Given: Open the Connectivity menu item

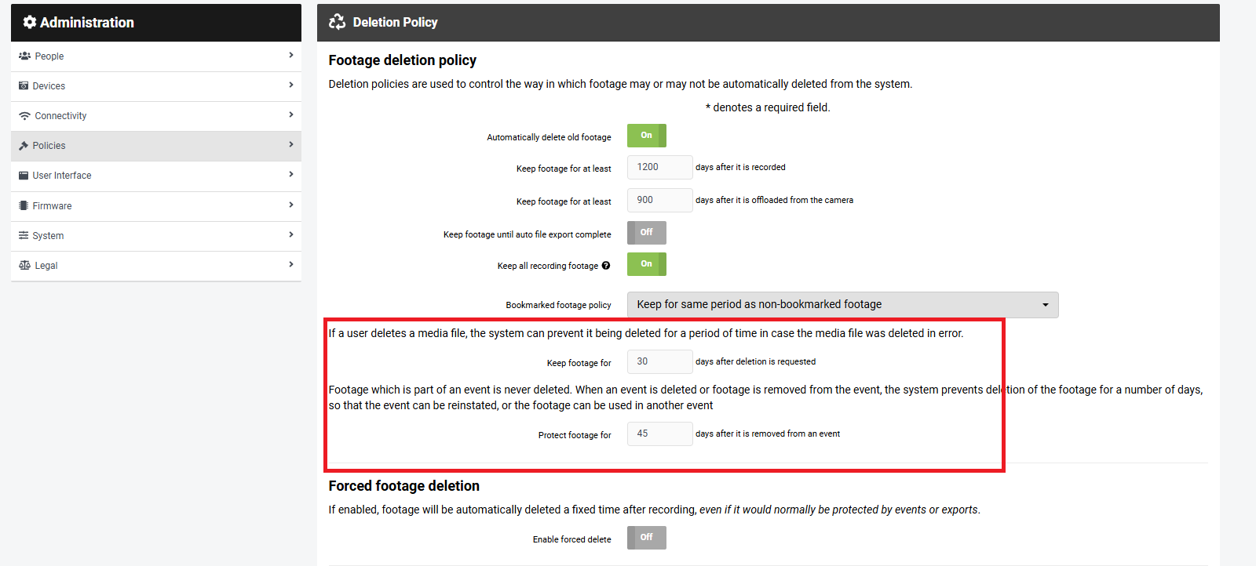Looking at the screenshot, I should (156, 116).
